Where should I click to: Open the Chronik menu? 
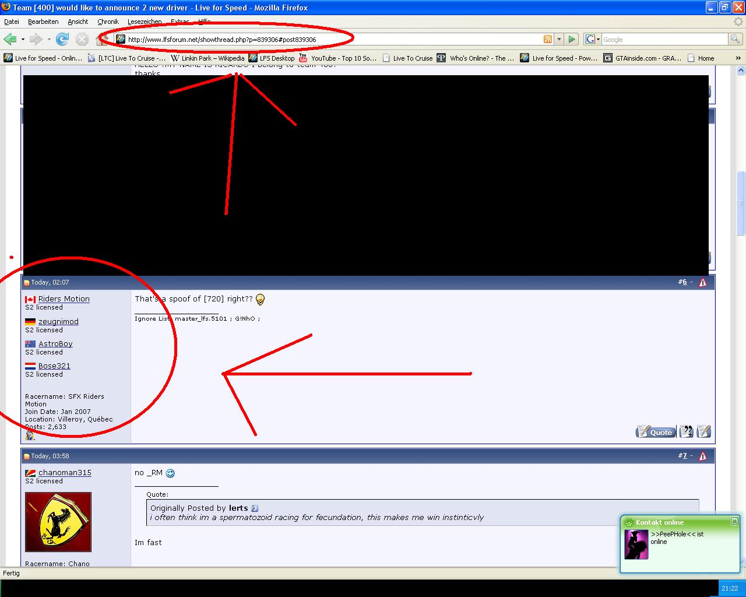(x=108, y=22)
